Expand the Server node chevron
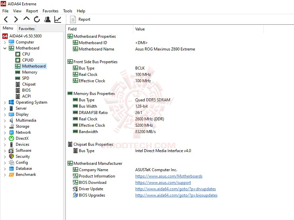Viewport: 294px width, 220px height. point(5,109)
